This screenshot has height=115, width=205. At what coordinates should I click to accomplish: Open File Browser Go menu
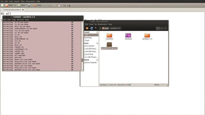pos(95,24)
